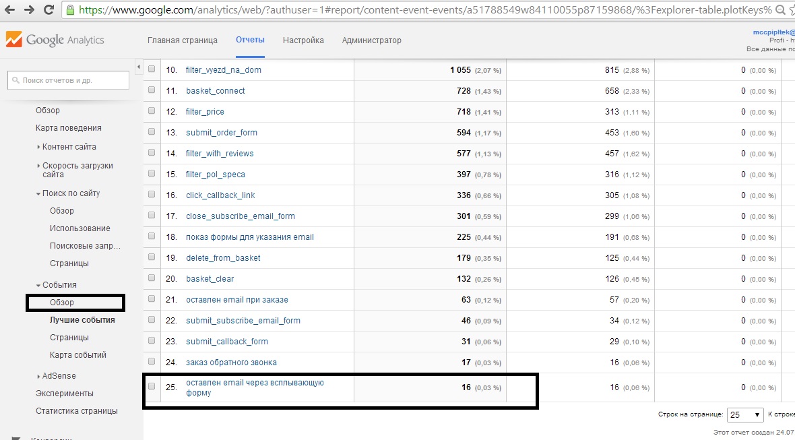Open the заказ обратного звонка link
Image resolution: width=795 pixels, height=440 pixels.
(231, 363)
